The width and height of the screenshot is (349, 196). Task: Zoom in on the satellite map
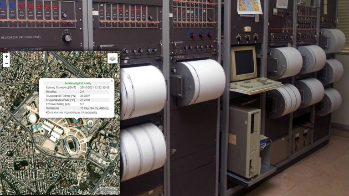(x=6, y=57)
